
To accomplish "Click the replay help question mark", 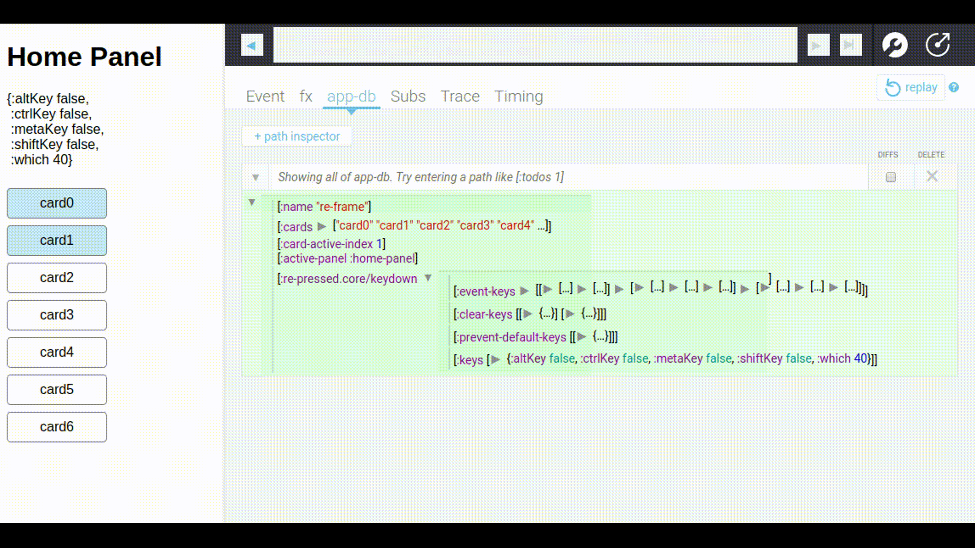I will [954, 88].
